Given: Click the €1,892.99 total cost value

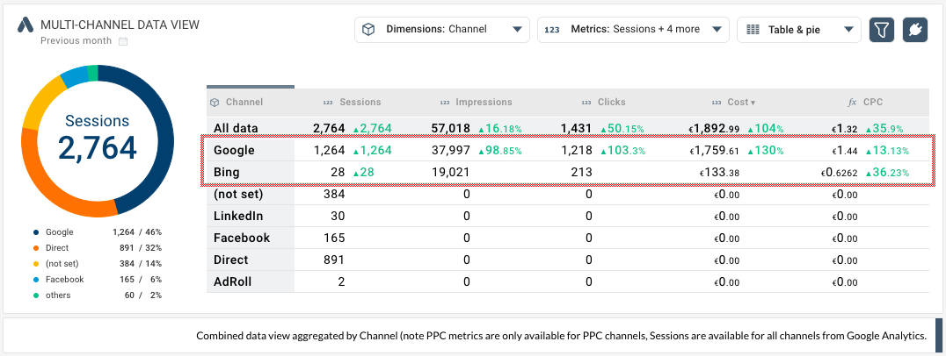Looking at the screenshot, I should pos(714,128).
